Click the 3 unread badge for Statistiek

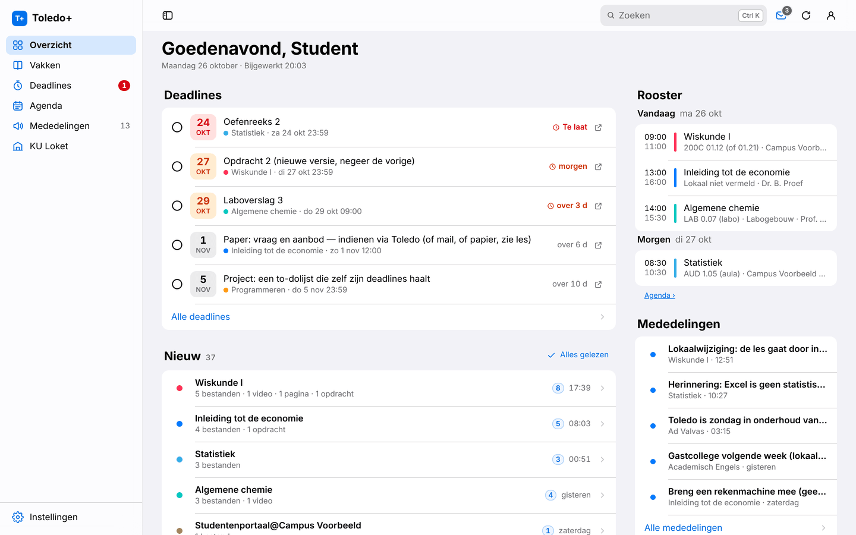coord(558,460)
